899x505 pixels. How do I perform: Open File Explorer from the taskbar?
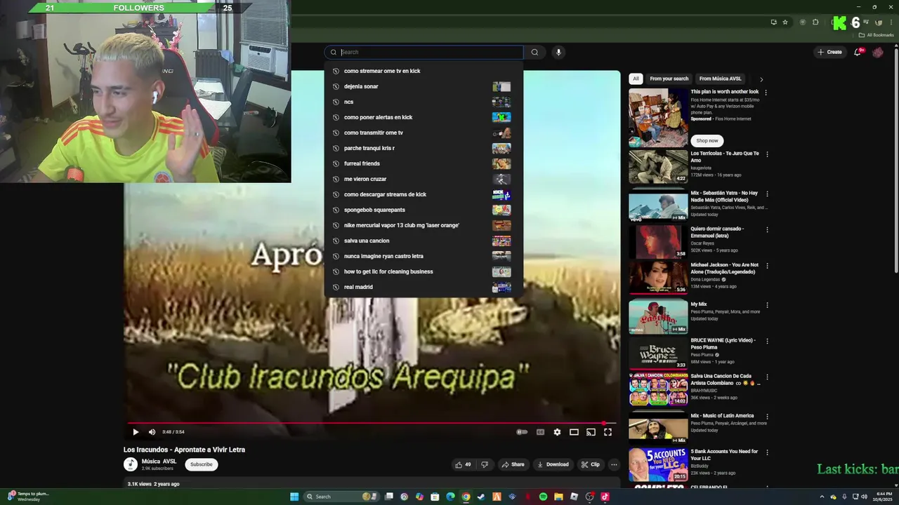point(558,497)
